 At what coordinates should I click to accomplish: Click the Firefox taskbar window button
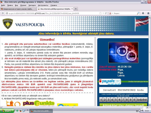pos(41,111)
